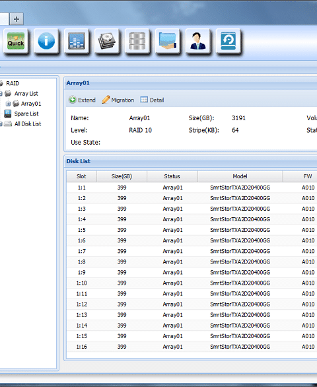Select the disk row for slot 1:8

(192, 262)
